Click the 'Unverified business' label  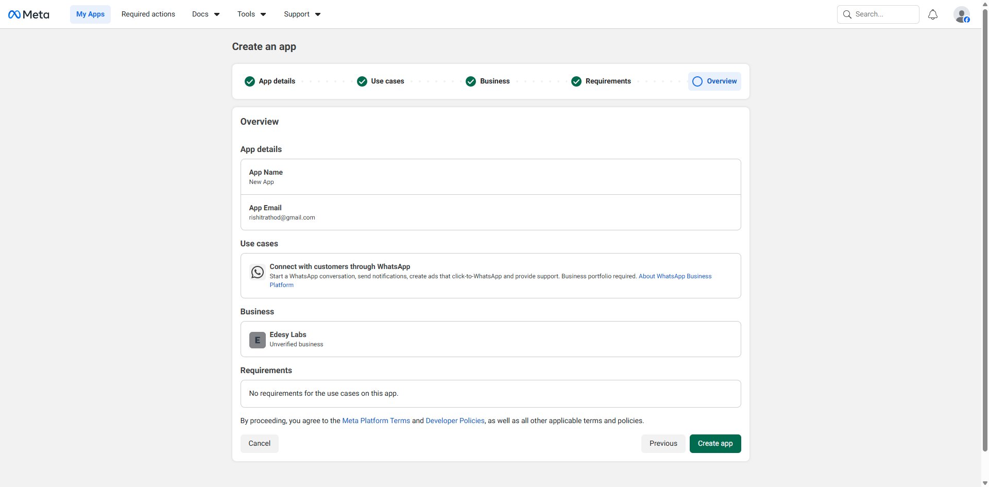[297, 345]
